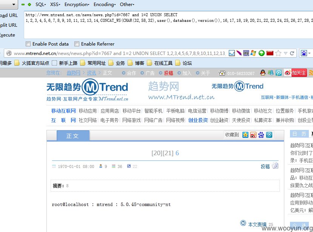Click Load URL in HackBar

coord(9,15)
